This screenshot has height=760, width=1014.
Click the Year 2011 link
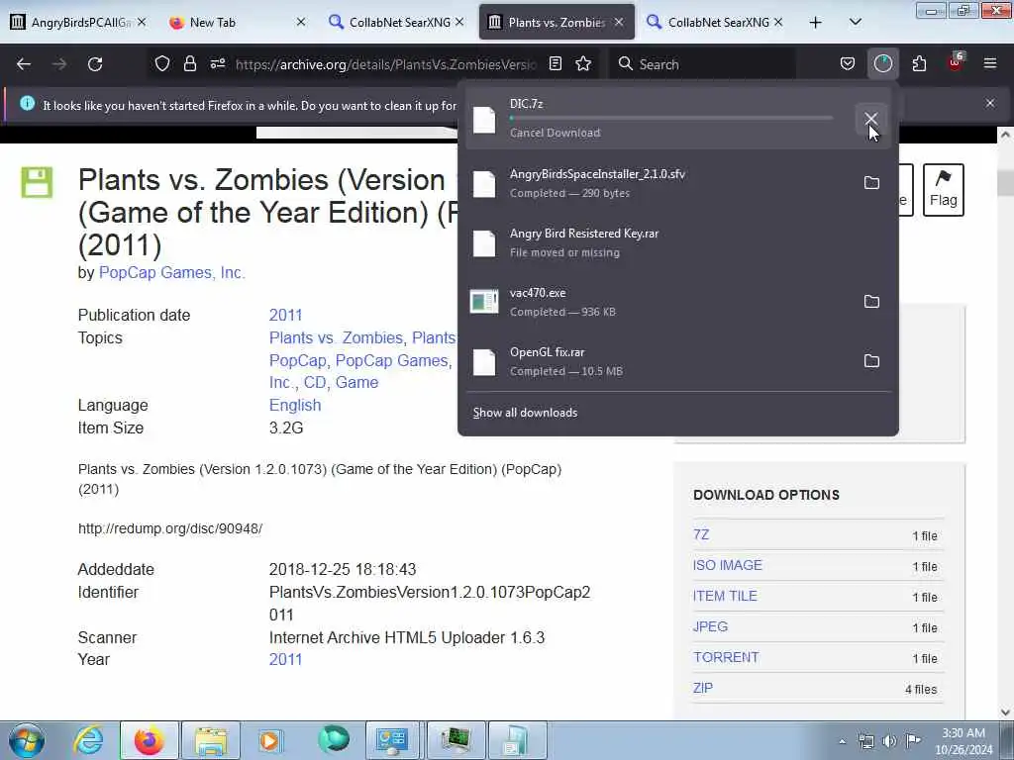click(286, 660)
